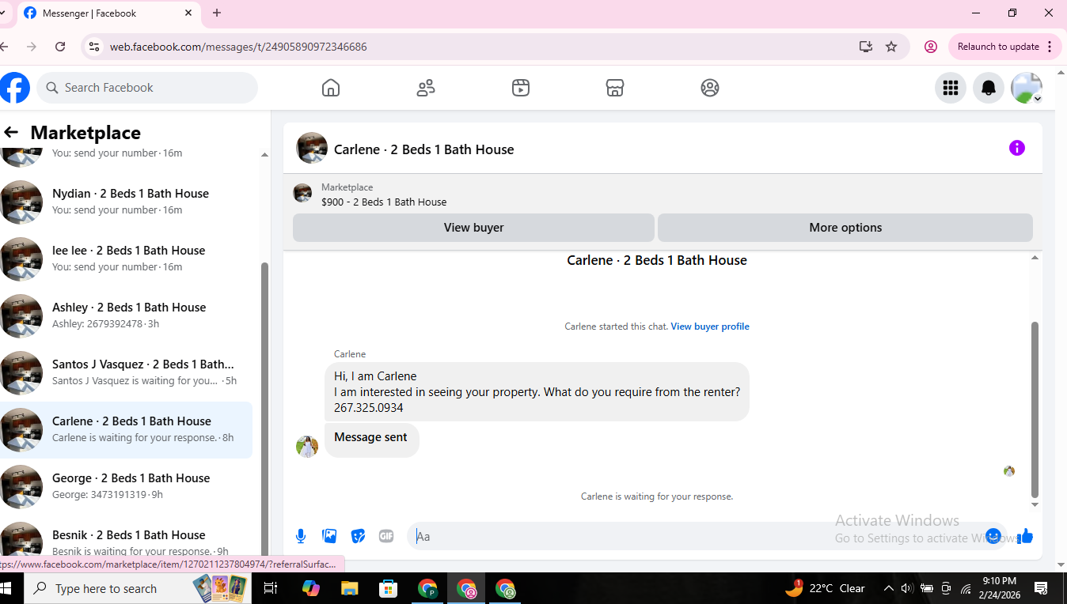Viewport: 1067px width, 604px height.
Task: Open the Groups icon in top navigation
Action: click(x=710, y=88)
